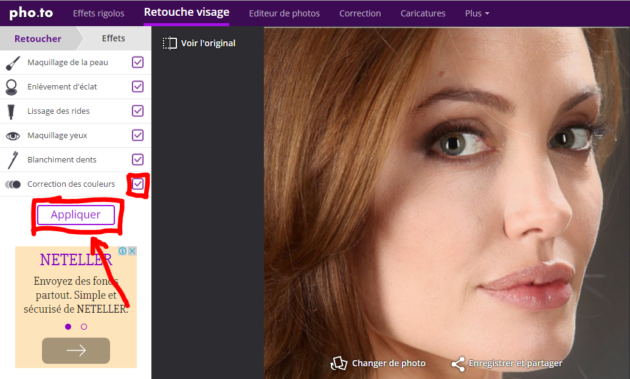630x379 pixels.
Task: Click the NETELLER ad headline
Action: 76,260
